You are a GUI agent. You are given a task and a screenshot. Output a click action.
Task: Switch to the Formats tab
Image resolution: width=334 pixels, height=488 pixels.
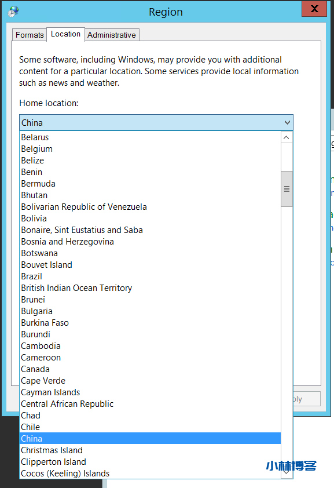click(x=30, y=35)
